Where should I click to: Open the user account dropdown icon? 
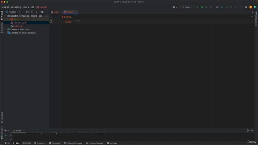click(x=175, y=7)
